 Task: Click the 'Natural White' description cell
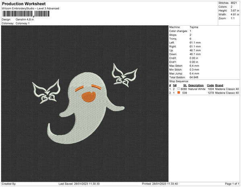pos(197,89)
